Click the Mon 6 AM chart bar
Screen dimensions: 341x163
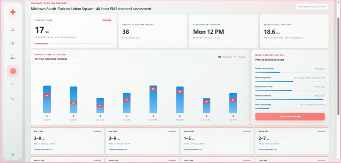point(127,103)
